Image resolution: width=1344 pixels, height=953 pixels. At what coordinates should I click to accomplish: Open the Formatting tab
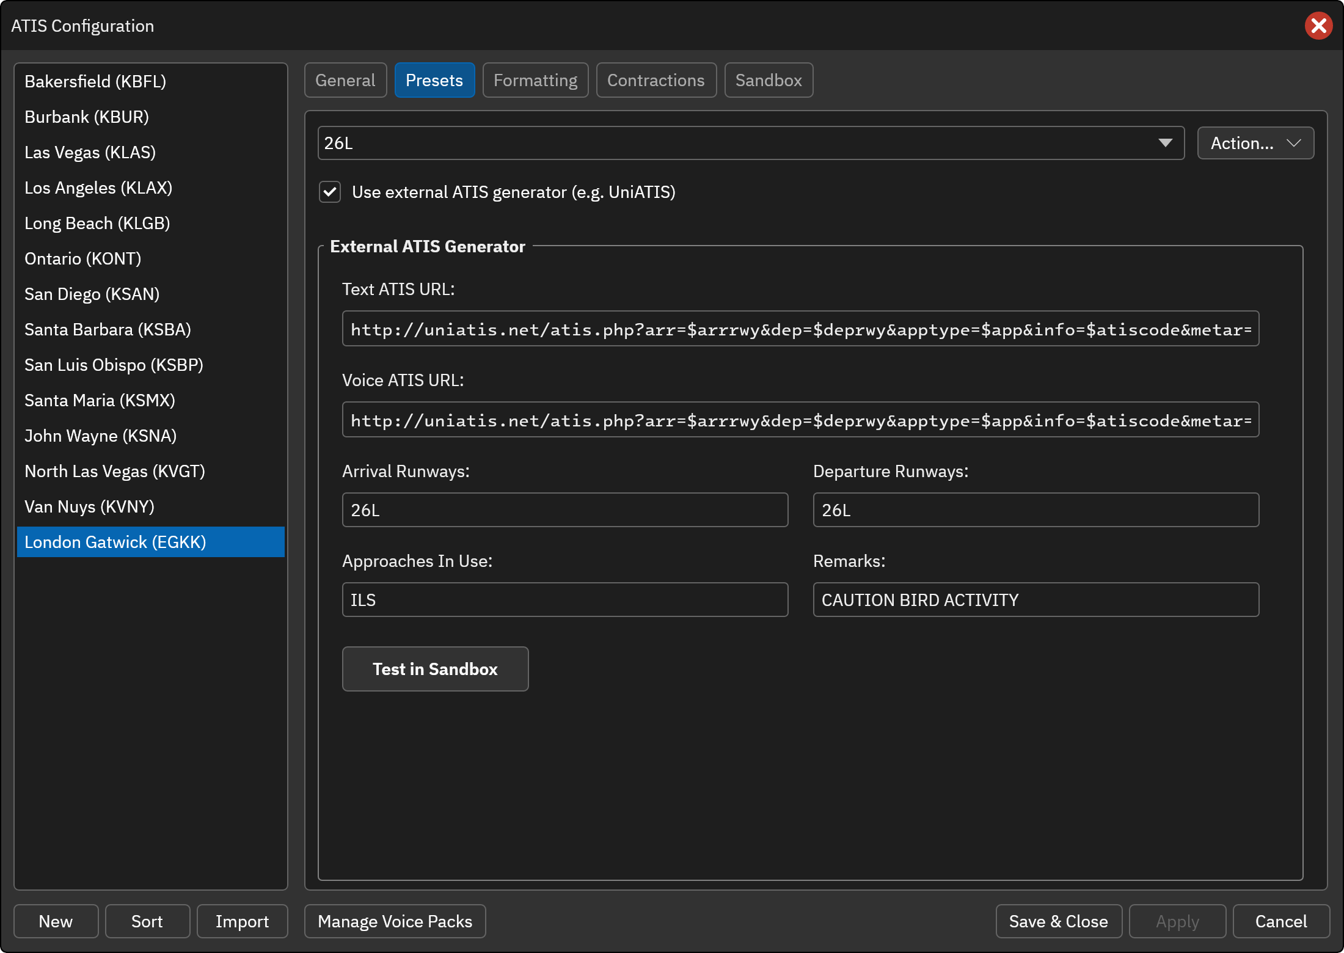535,80
